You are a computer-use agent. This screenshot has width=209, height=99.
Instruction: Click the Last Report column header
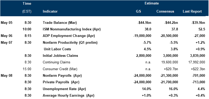click(x=192, y=12)
